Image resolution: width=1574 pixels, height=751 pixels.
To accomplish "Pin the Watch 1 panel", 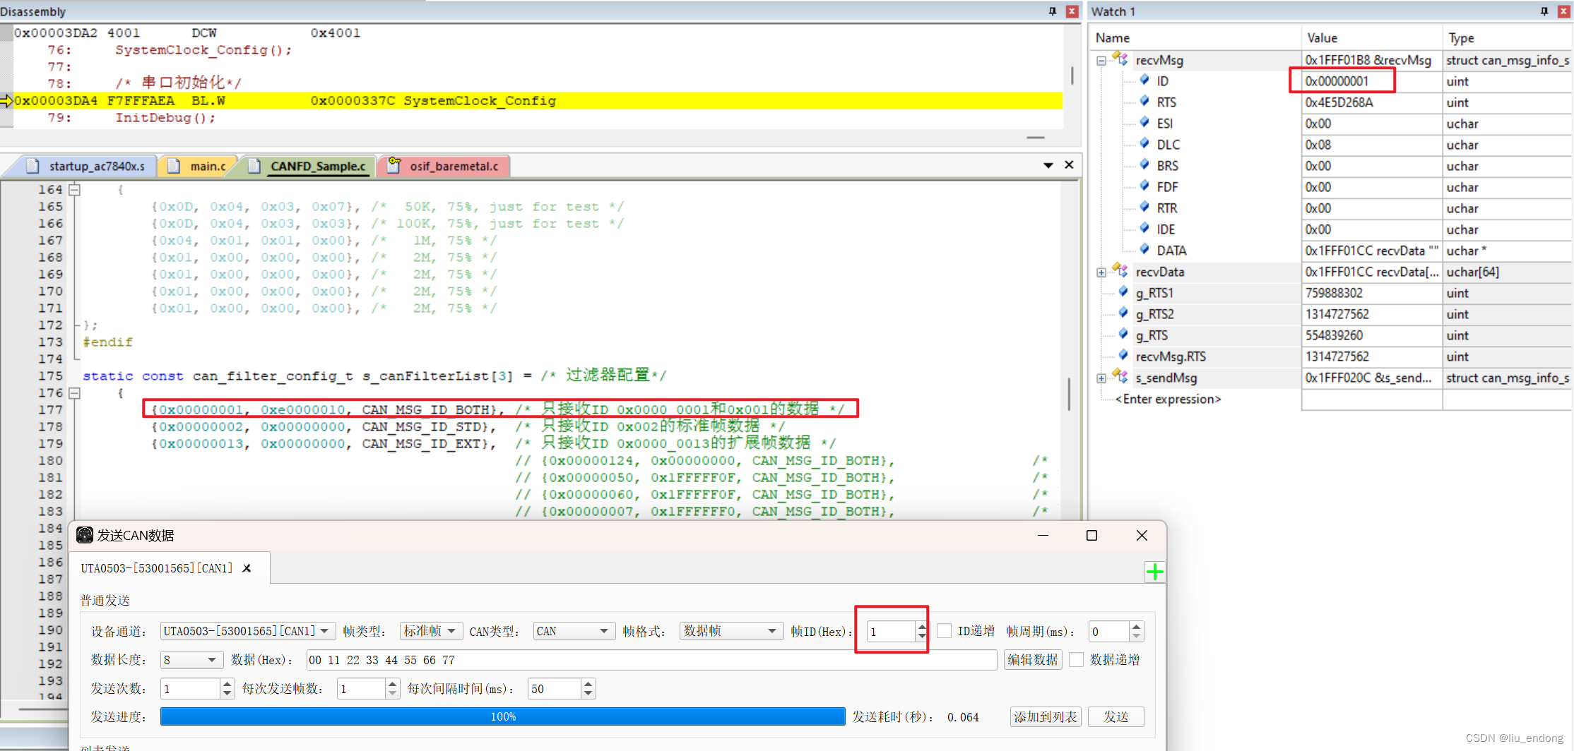I will tap(1544, 11).
